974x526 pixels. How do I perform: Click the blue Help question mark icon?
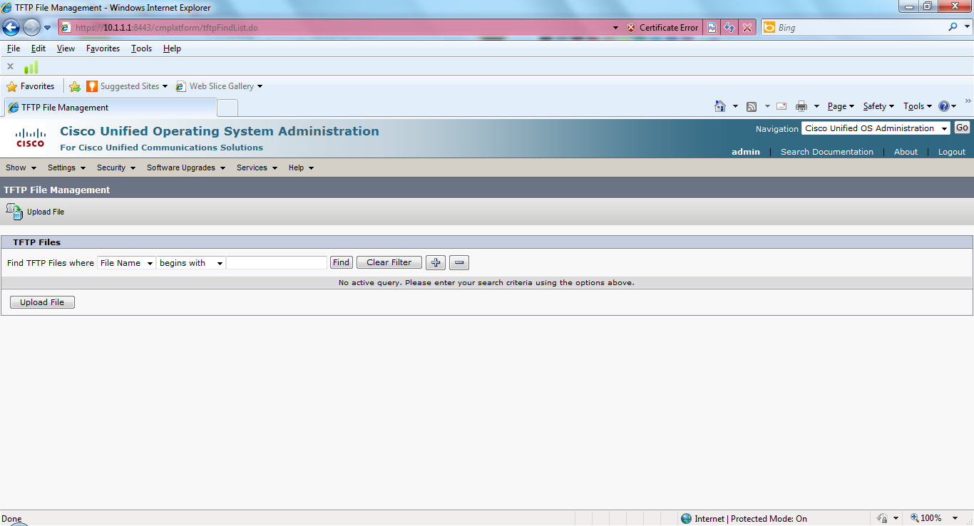tap(944, 106)
